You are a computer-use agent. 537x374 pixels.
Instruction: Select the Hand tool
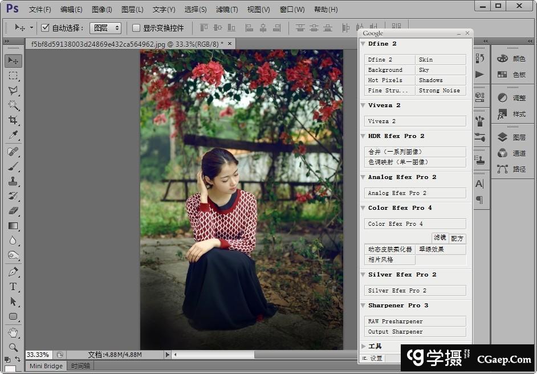(13, 332)
